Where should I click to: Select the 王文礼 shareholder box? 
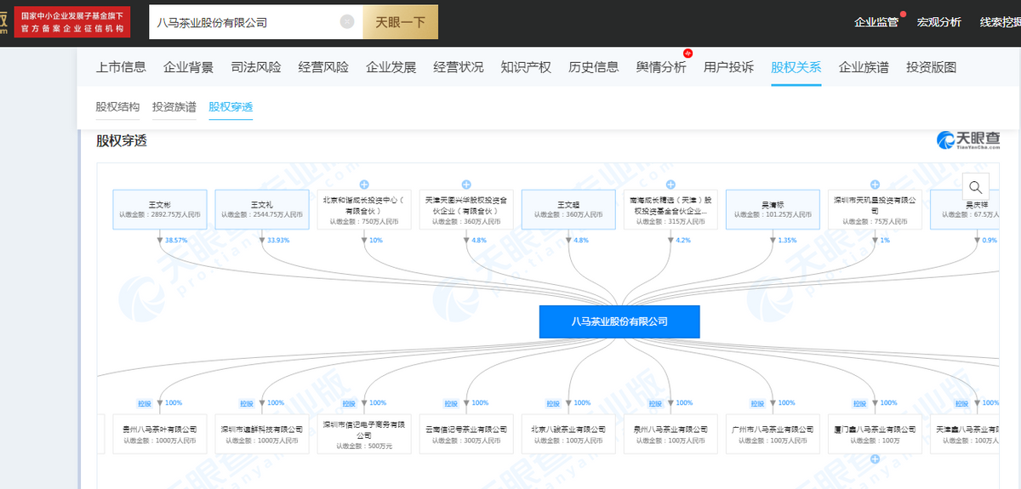coord(262,209)
